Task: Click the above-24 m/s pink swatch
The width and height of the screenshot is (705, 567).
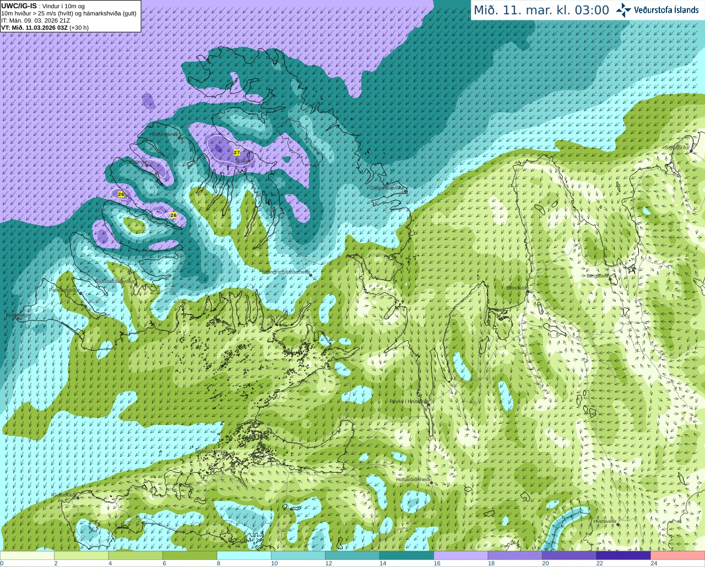Action: click(x=677, y=555)
